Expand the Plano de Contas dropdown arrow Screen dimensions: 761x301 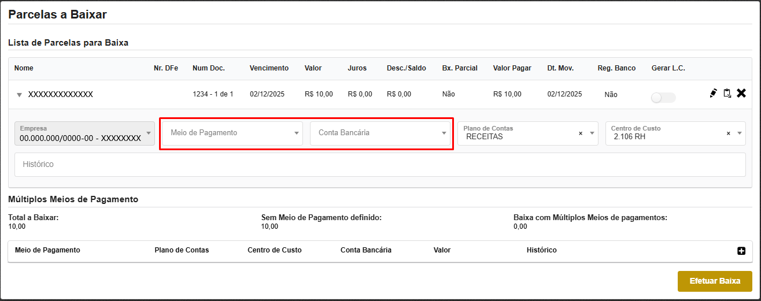pyautogui.click(x=592, y=133)
